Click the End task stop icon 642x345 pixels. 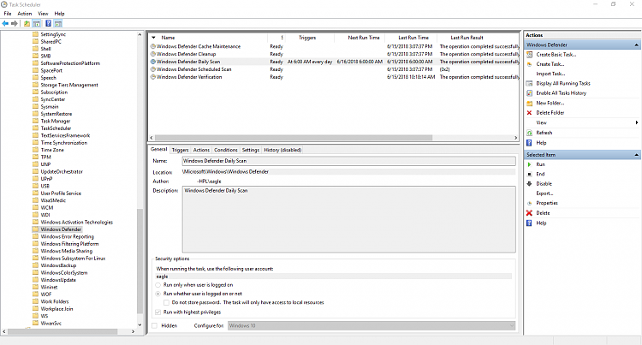[x=530, y=174]
